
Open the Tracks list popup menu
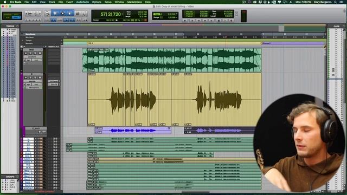[17, 26]
